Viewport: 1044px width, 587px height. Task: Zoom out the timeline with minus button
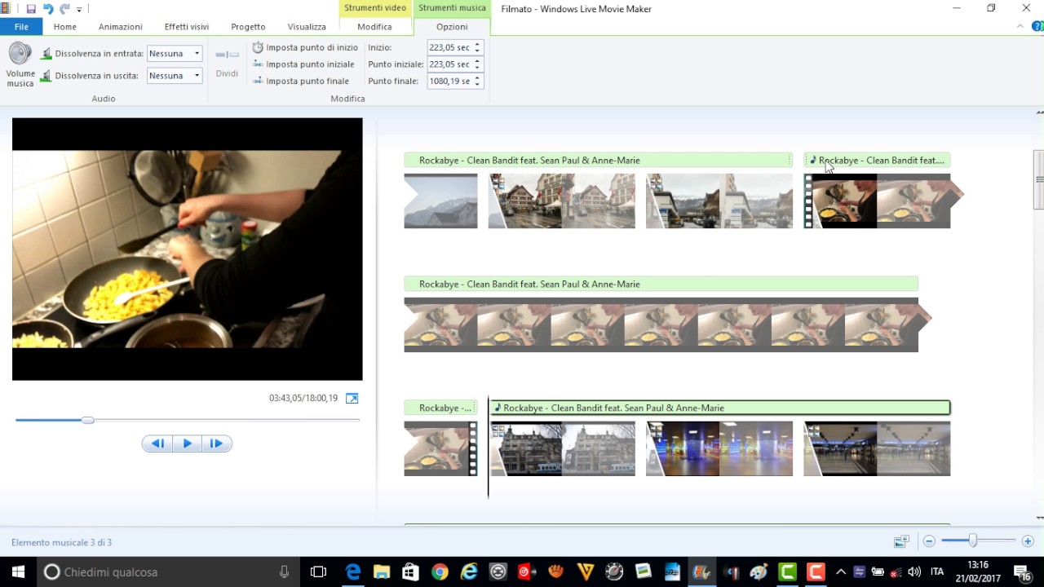[x=929, y=541]
